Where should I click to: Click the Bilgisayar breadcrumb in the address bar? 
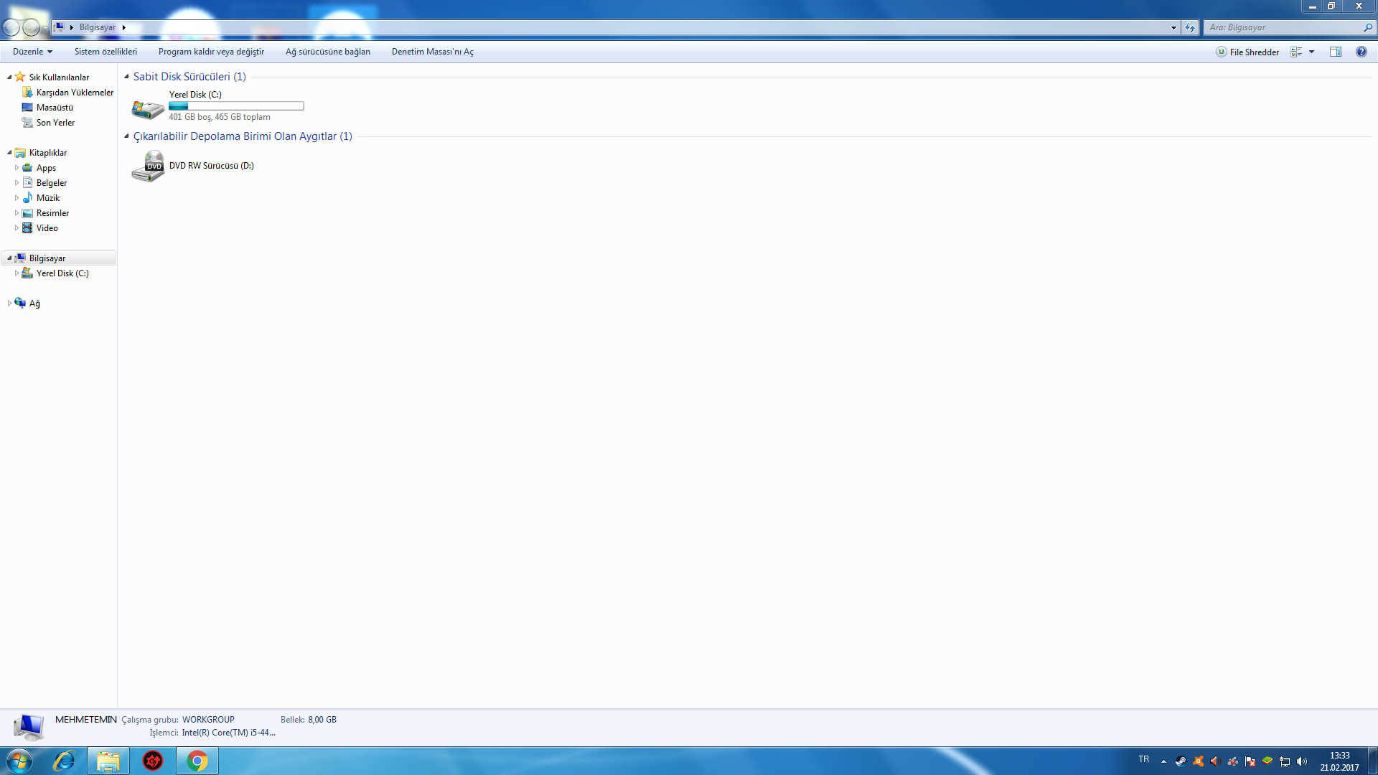(x=98, y=27)
